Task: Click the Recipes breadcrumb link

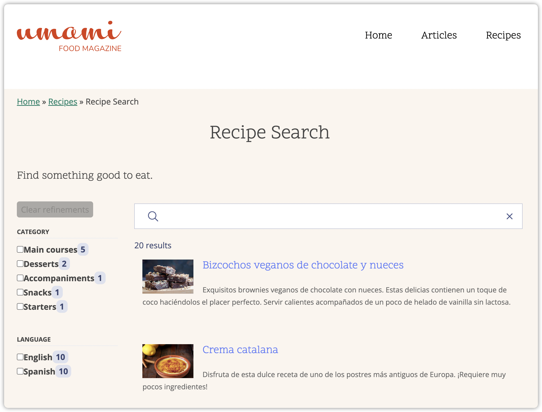Action: (x=62, y=101)
